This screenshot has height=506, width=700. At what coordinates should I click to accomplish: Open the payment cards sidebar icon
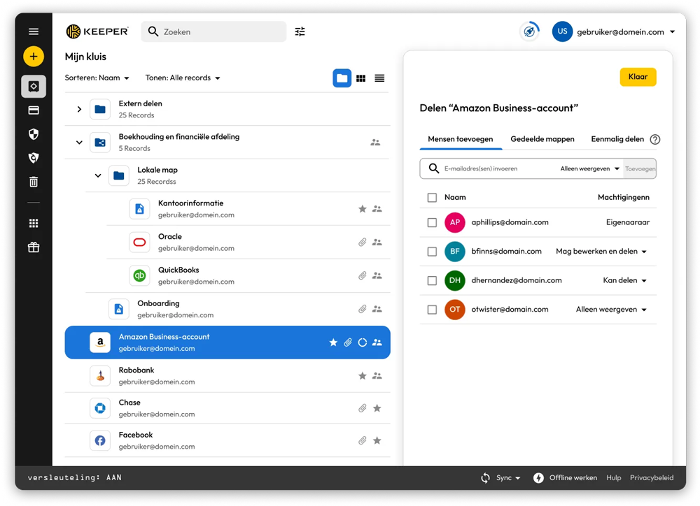(x=33, y=110)
